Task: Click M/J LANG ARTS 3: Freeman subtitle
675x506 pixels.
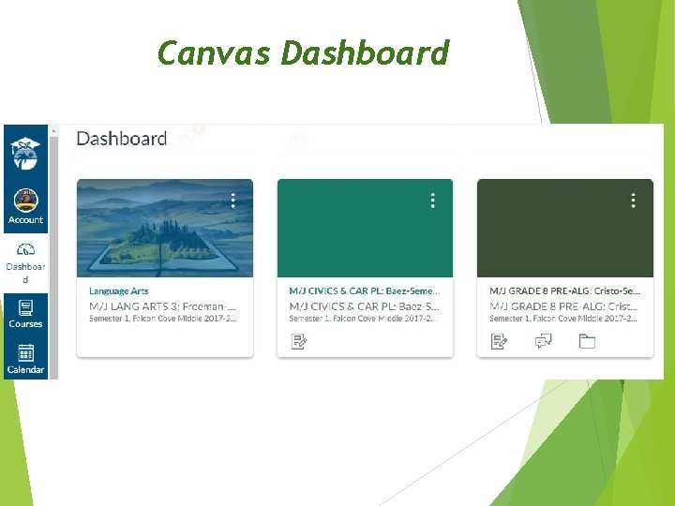Action: 162,306
